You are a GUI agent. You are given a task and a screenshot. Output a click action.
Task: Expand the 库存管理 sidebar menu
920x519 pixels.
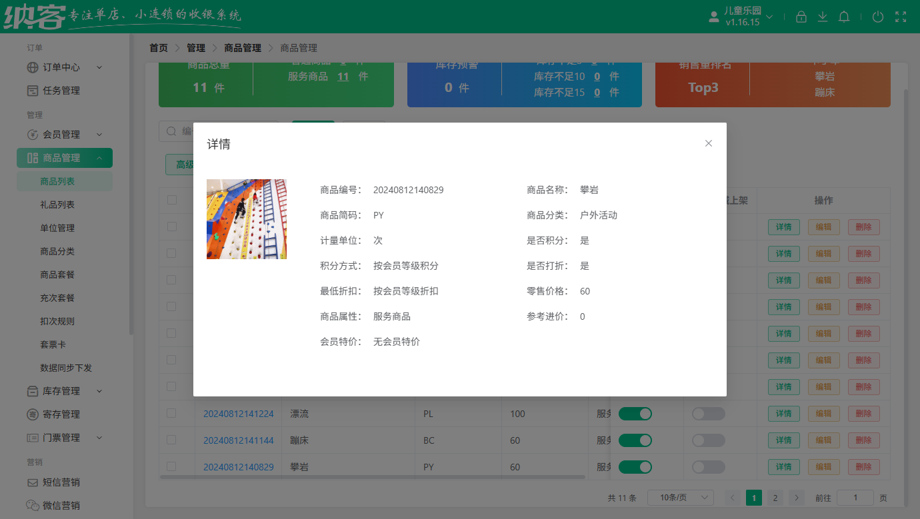pos(61,390)
